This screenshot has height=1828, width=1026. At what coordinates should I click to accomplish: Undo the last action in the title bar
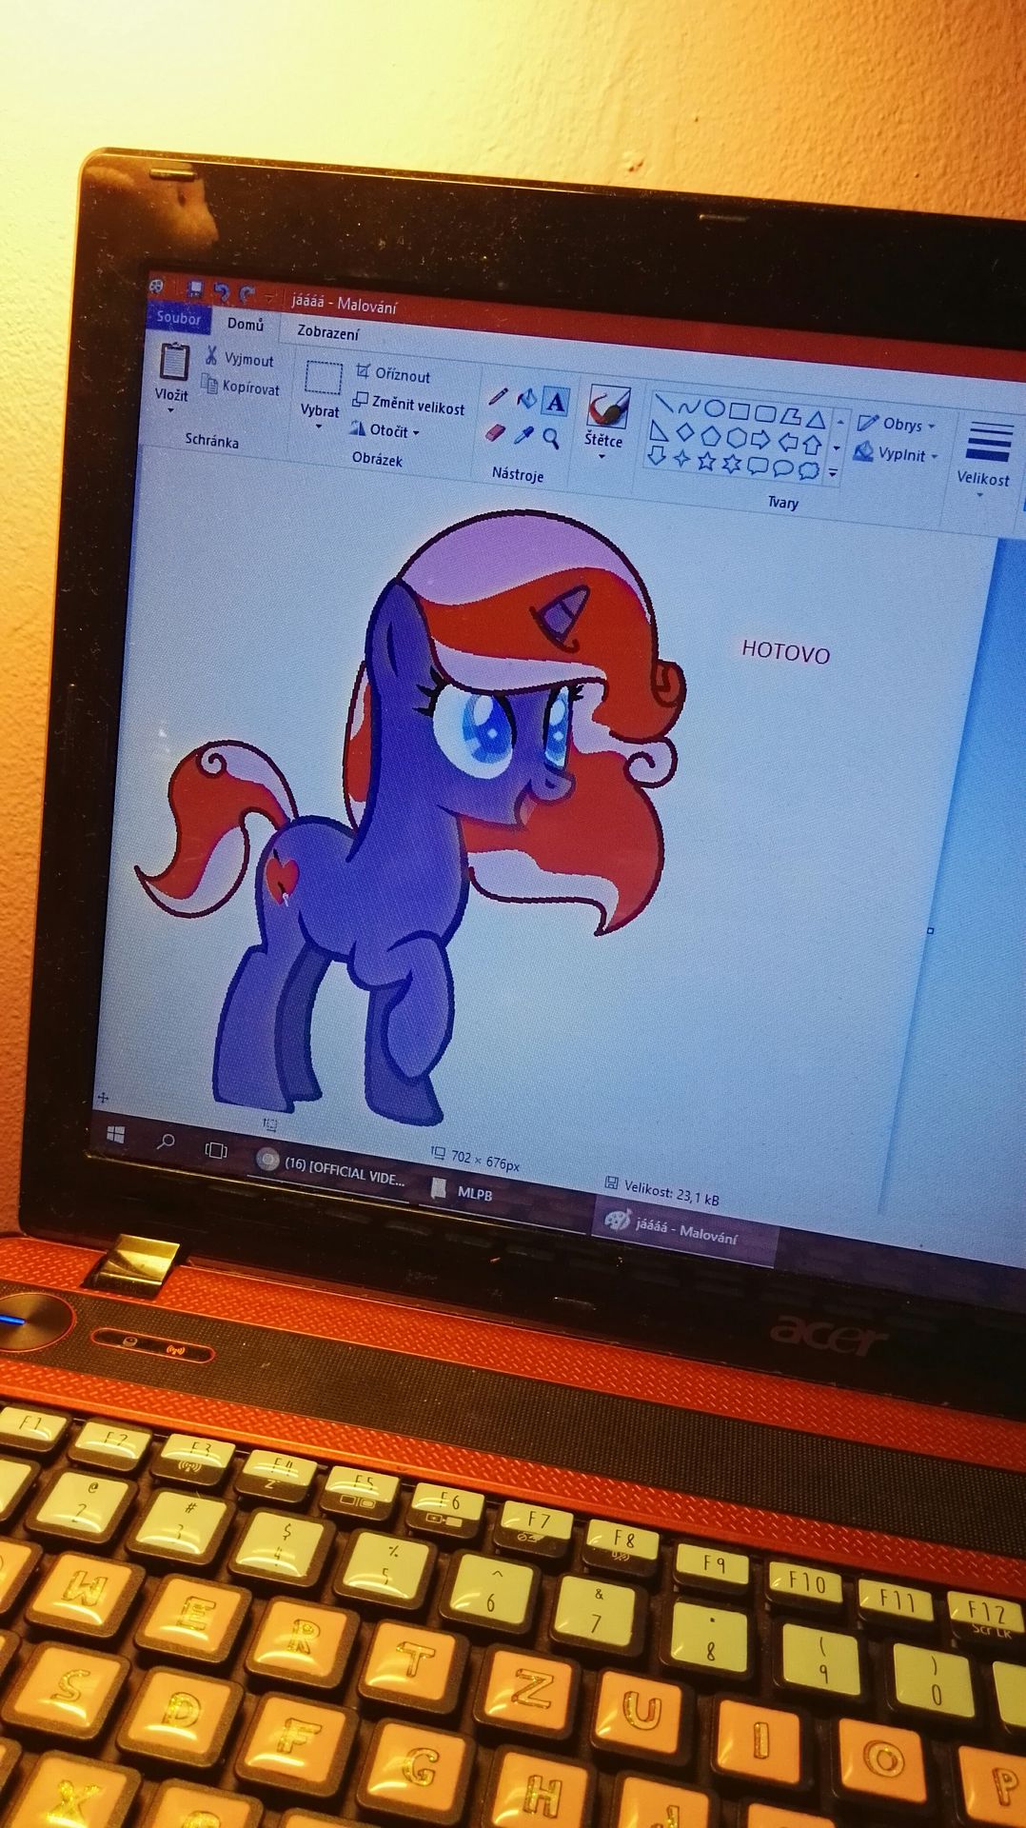click(222, 292)
